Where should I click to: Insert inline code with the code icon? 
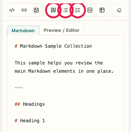coord(12,10)
